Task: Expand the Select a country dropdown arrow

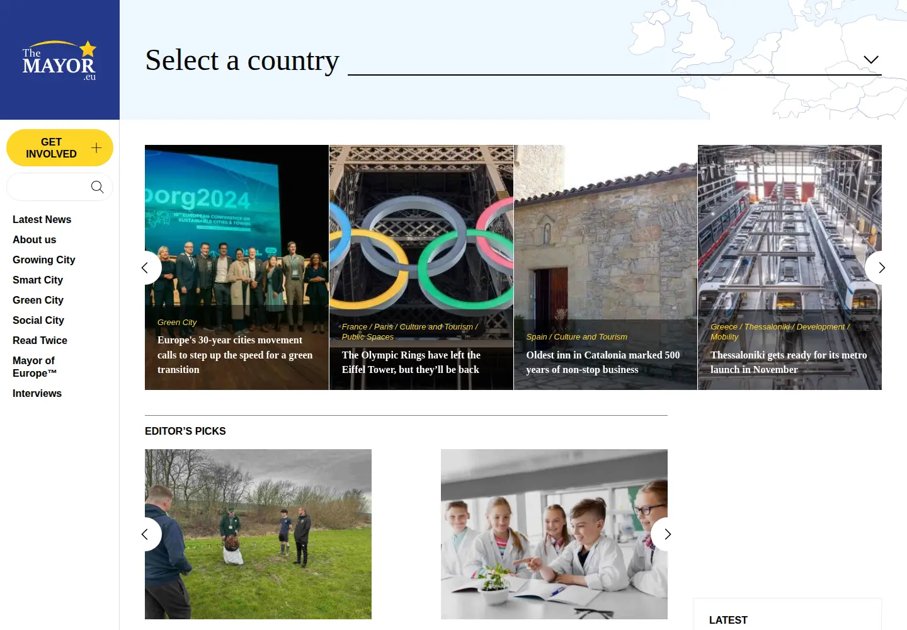Action: [871, 59]
